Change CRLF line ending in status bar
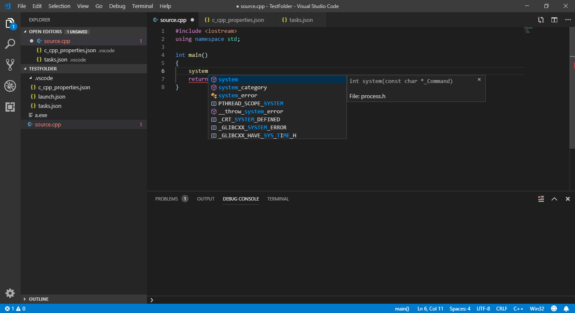575x313 pixels. click(501, 308)
